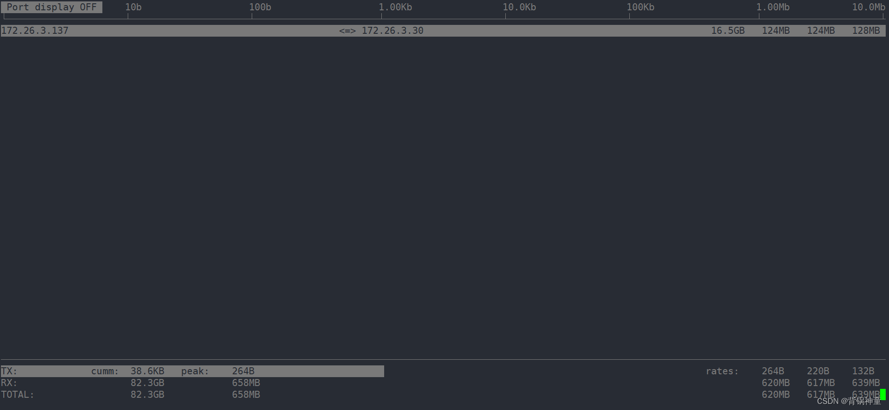Image resolution: width=889 pixels, height=410 pixels.
Task: Click the 128MB rate in connection row
Action: [x=866, y=31]
